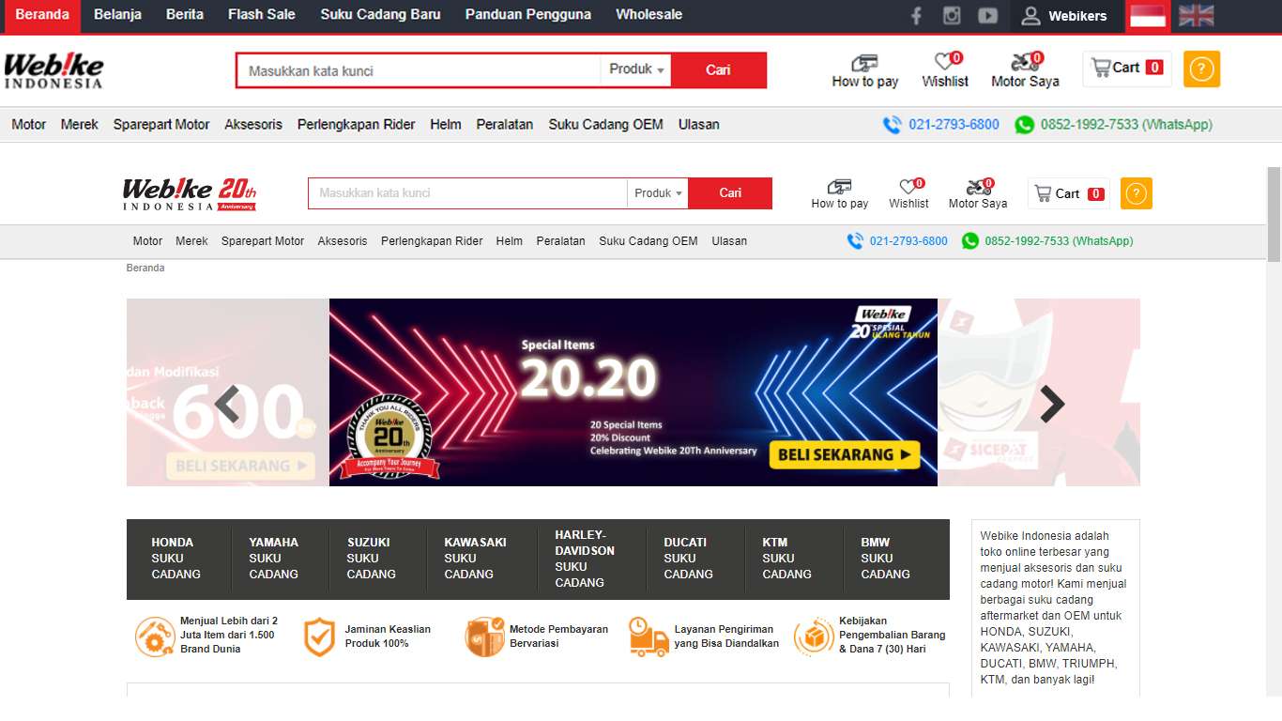
Task: Expand the Produk dropdown in inner search bar
Action: point(658,193)
